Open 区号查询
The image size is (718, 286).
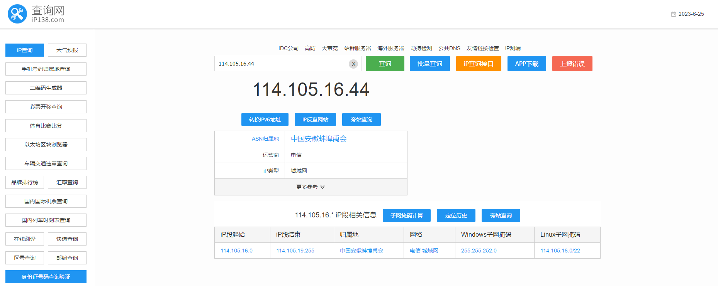point(25,258)
